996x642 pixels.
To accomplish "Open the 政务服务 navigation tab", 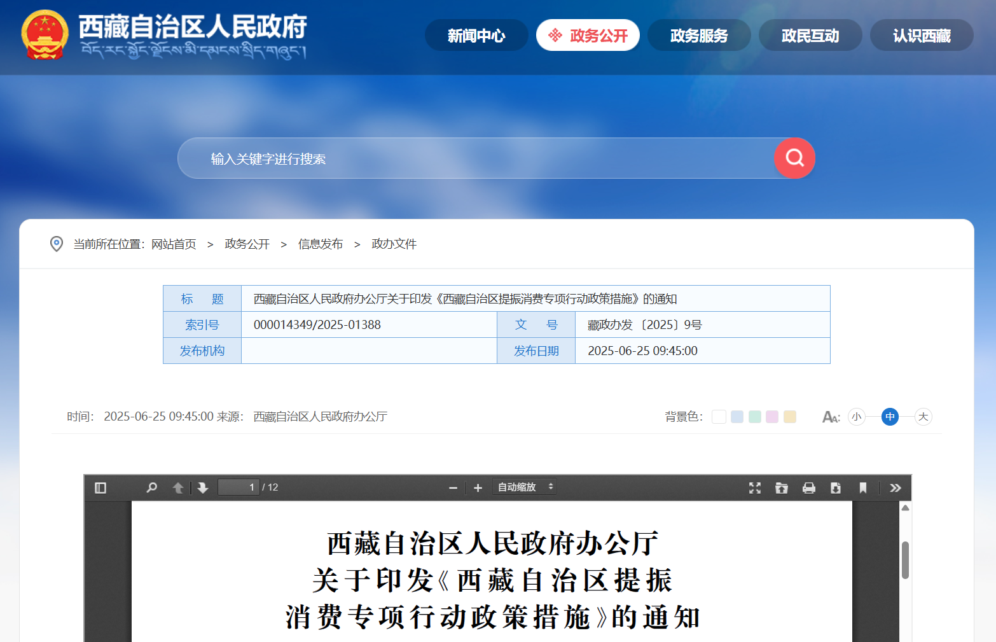I will [699, 36].
